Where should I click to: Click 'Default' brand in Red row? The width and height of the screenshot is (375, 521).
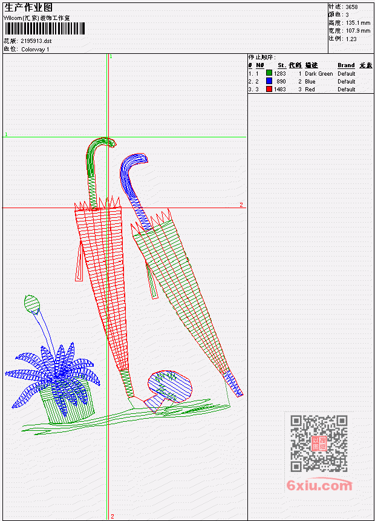(x=347, y=90)
